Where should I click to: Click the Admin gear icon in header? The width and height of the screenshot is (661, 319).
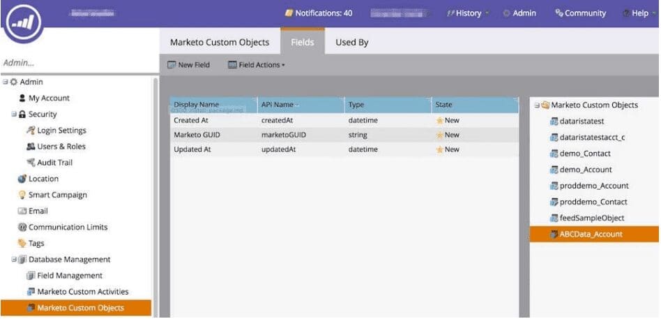click(507, 13)
